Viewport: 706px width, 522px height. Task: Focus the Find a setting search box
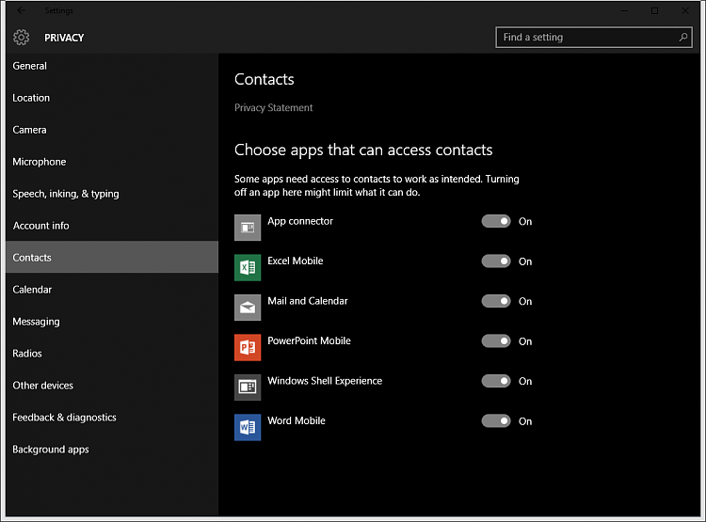click(x=594, y=38)
